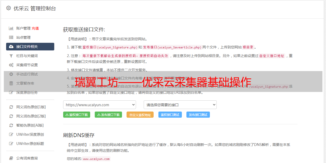Click the server icon next to 站点管理
Screen dimensions: 326x163
click(11, 37)
